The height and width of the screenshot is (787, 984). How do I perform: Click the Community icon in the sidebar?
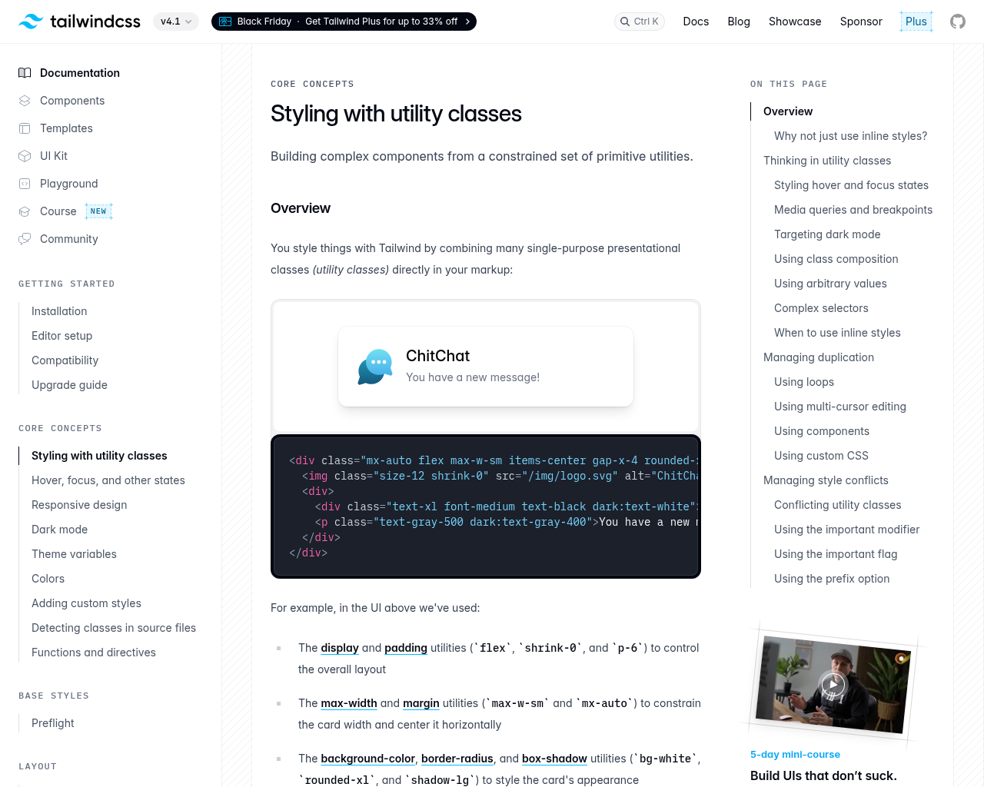click(24, 239)
